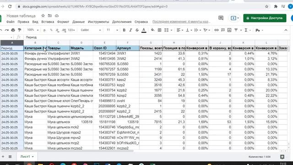Open text rotation dropdown

(206, 30)
